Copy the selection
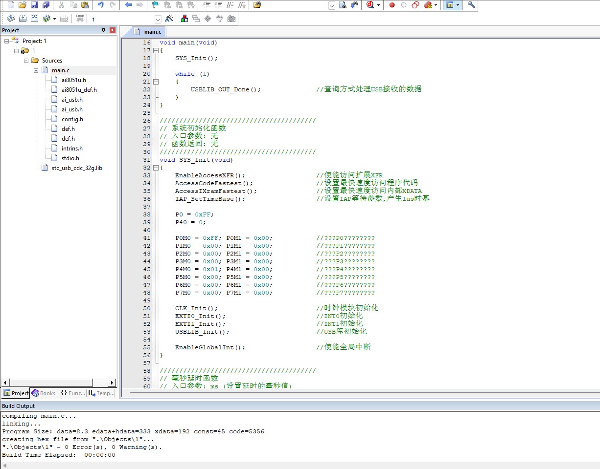The height and width of the screenshot is (469, 600). pos(73,5)
